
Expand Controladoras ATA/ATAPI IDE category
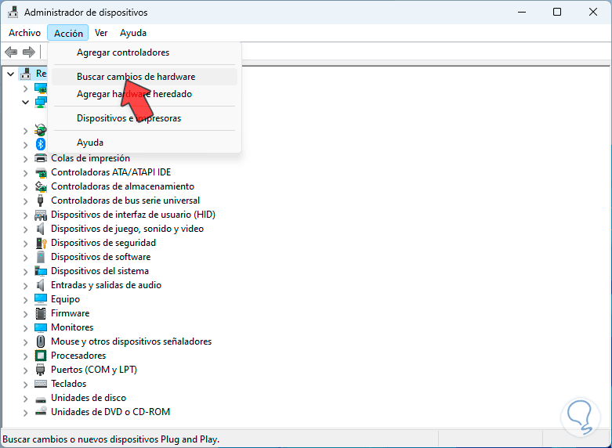point(25,173)
